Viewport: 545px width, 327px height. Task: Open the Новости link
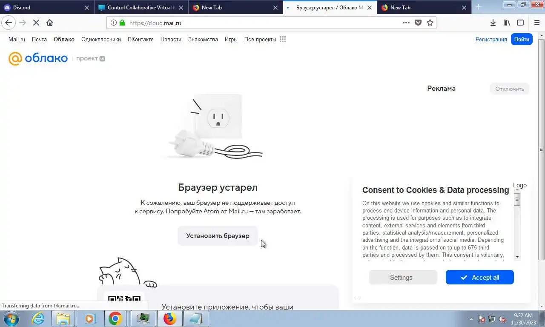click(x=171, y=39)
